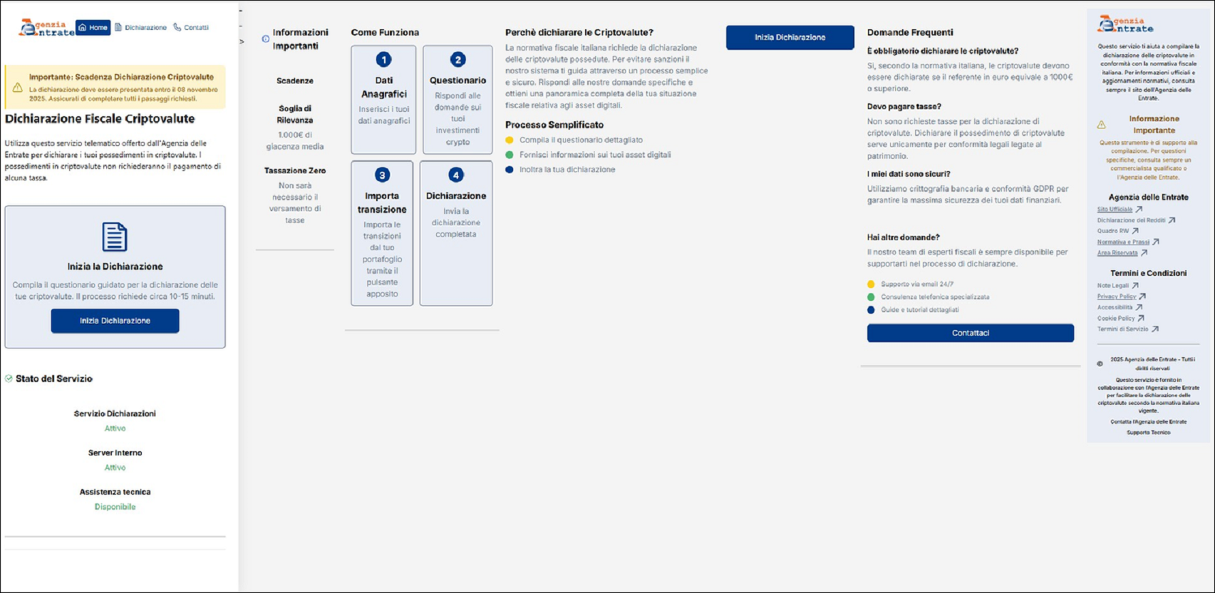
Task: Select the step 4 circle in the Dichiarazione card
Action: coord(455,175)
